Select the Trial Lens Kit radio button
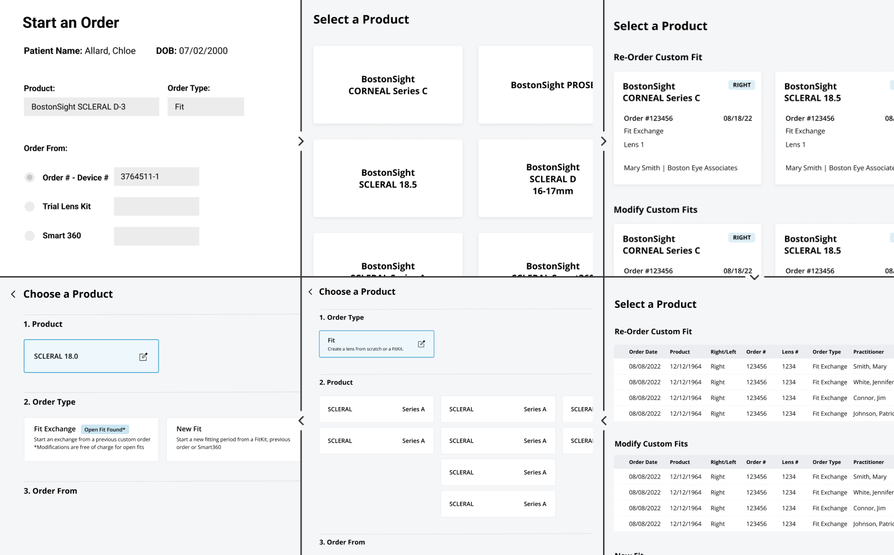The image size is (894, 555). tap(30, 206)
